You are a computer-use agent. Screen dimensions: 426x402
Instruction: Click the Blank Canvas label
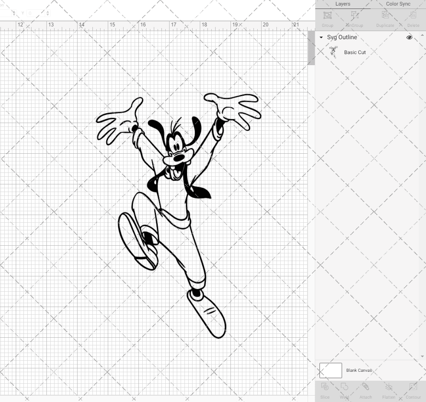pos(359,370)
